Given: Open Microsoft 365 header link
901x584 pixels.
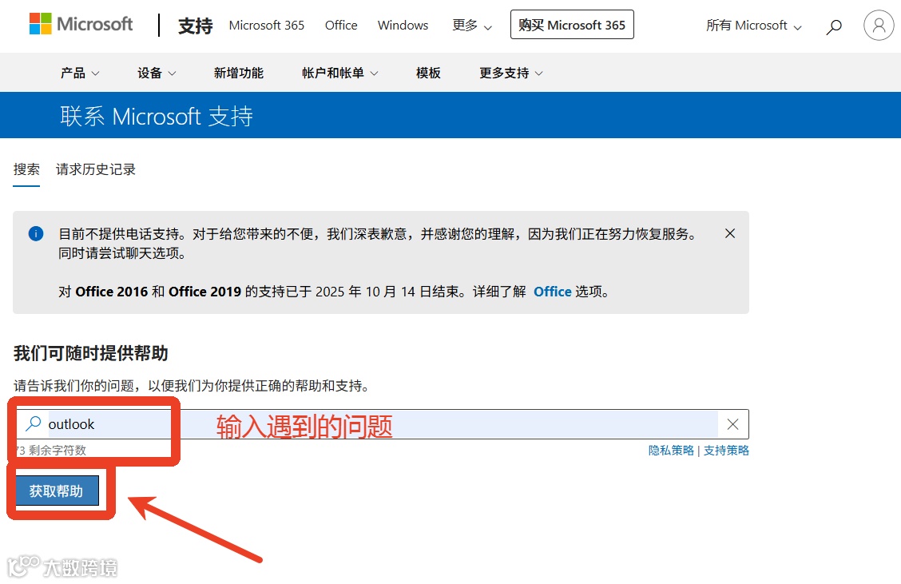Looking at the screenshot, I should coord(267,26).
